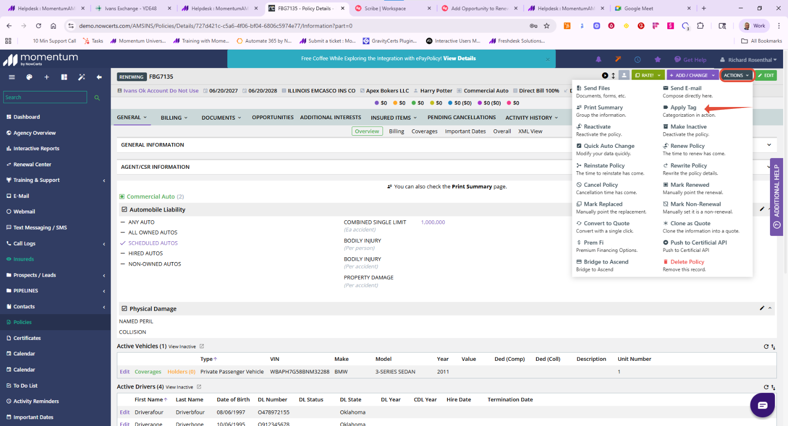The image size is (788, 426).
Task: Choose Cancel Policy in Actions menu
Action: coord(601,185)
